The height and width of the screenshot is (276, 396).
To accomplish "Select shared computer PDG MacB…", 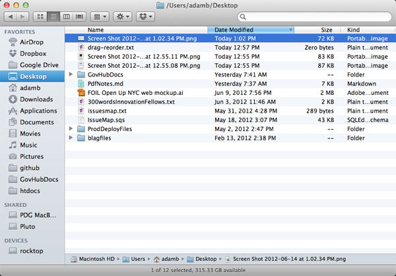I will pos(32,215).
